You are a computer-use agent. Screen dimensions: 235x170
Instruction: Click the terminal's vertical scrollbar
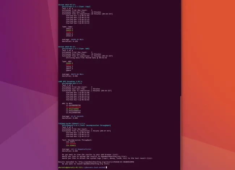[x=181, y=133]
